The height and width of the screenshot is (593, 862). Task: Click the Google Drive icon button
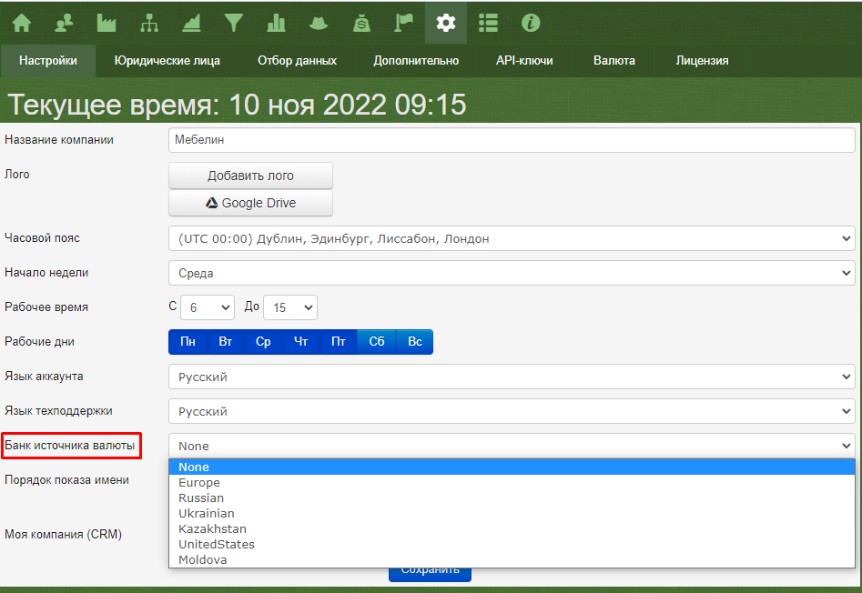coord(250,203)
